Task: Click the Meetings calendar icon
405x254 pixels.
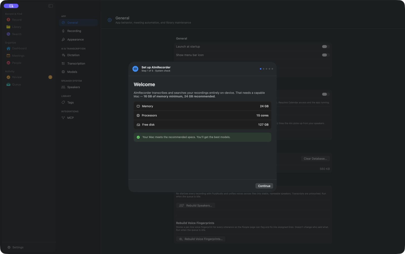Action: click(x=8, y=56)
